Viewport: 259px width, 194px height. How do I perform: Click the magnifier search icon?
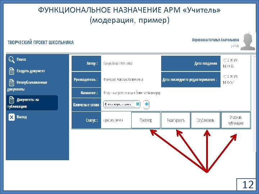coord(12,60)
